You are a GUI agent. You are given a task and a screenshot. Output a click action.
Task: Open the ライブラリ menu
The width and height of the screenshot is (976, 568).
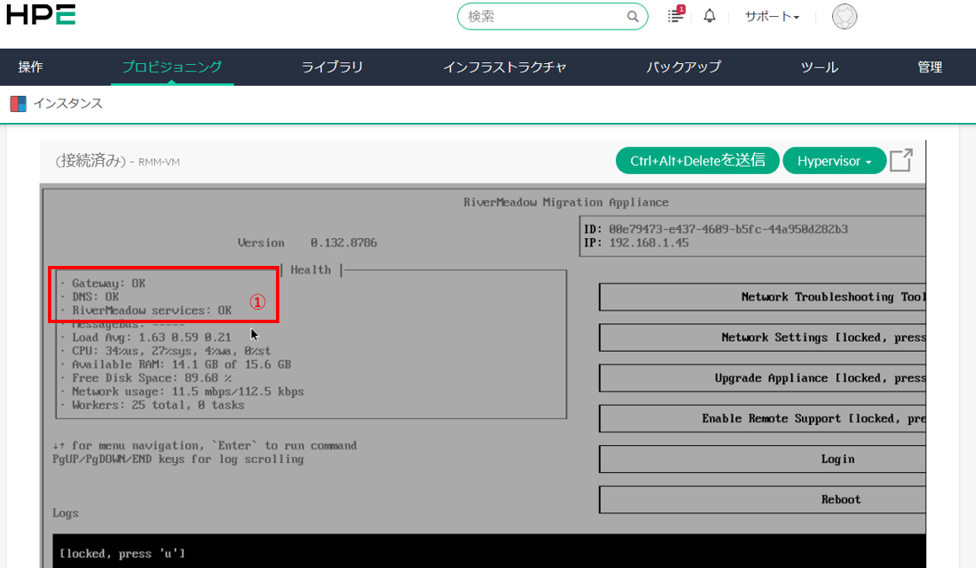[332, 66]
